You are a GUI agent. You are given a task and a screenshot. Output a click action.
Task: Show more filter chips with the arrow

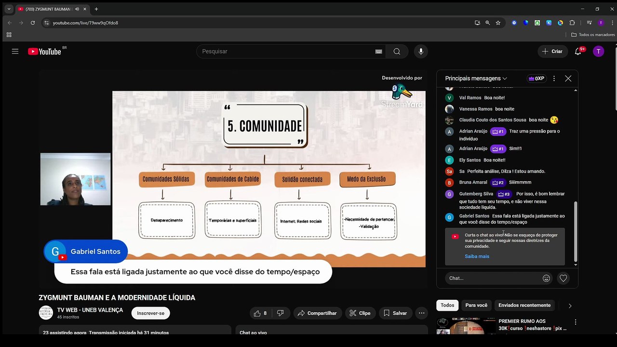(570, 306)
